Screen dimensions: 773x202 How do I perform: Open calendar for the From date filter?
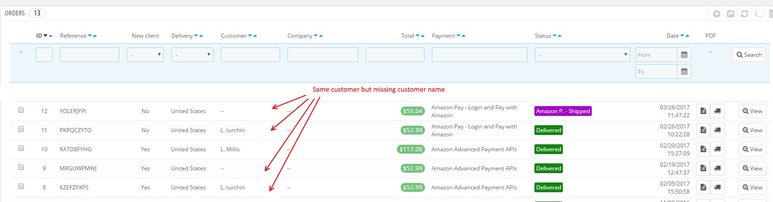pyautogui.click(x=684, y=55)
